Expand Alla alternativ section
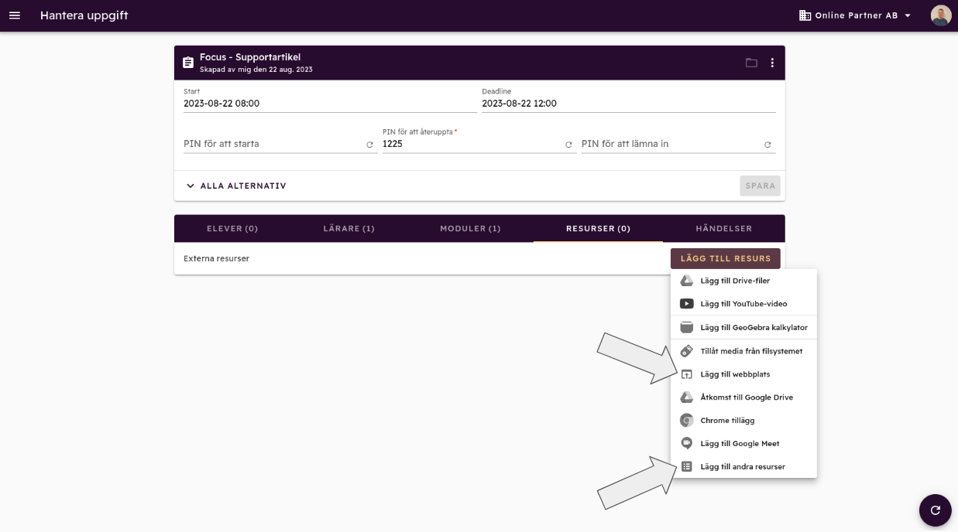The width and height of the screenshot is (958, 532). pos(235,186)
